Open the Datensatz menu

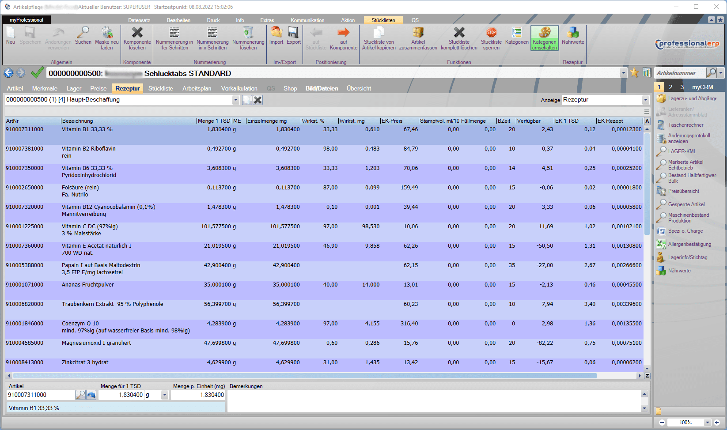[139, 20]
